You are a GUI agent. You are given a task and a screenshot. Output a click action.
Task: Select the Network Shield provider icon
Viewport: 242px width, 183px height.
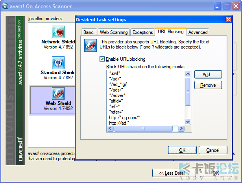(x=58, y=32)
